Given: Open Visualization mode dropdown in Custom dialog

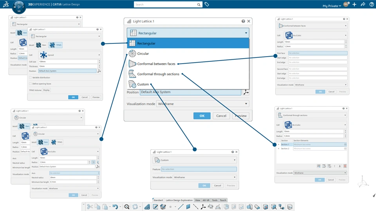Looking at the screenshot, I should click(x=204, y=177).
